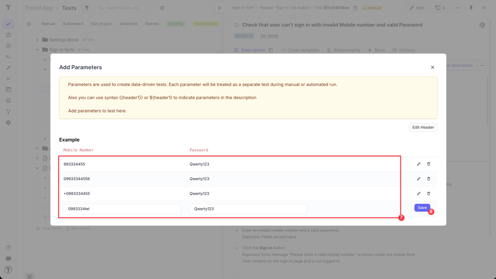496x279 pixels.
Task: Open the Runs play-circle icon in the sidebar
Action: (8, 46)
